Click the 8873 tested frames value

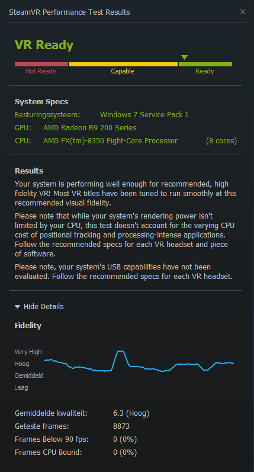[121, 426]
